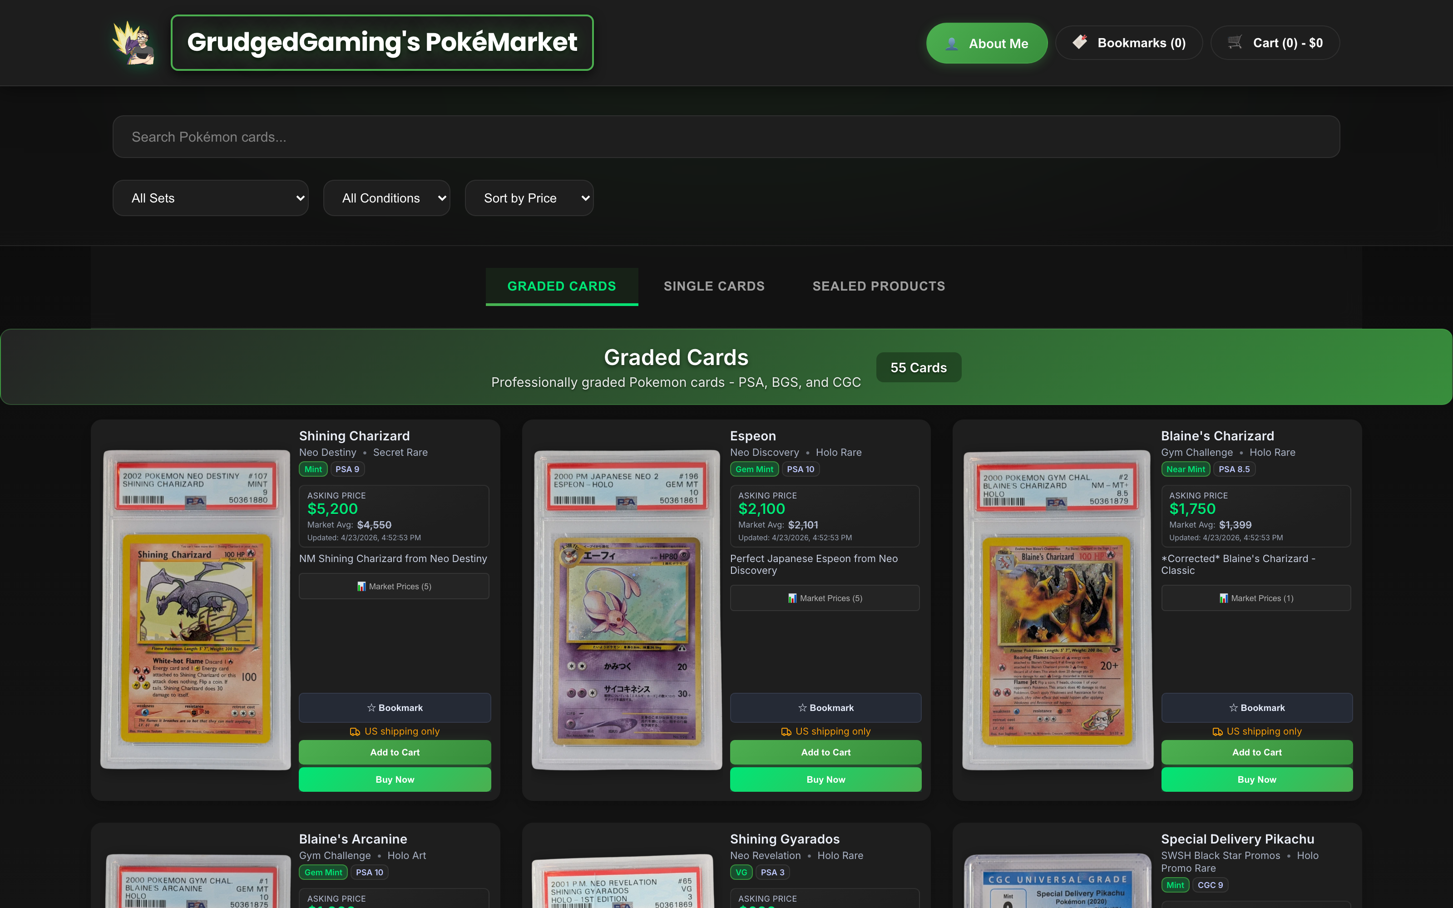Viewport: 1453px width, 908px height.
Task: Click the star icon on Shining Charizard Bookmark
Action: click(372, 708)
